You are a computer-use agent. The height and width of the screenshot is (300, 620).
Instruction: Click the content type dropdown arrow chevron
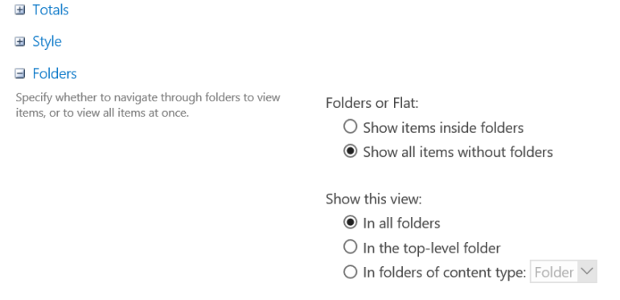(x=587, y=271)
